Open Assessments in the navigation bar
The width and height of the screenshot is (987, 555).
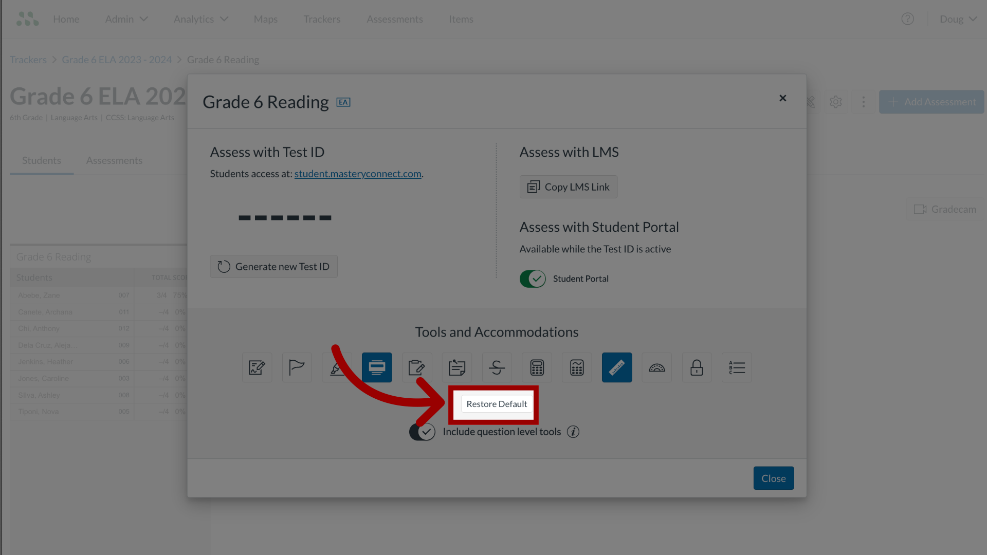(x=395, y=19)
